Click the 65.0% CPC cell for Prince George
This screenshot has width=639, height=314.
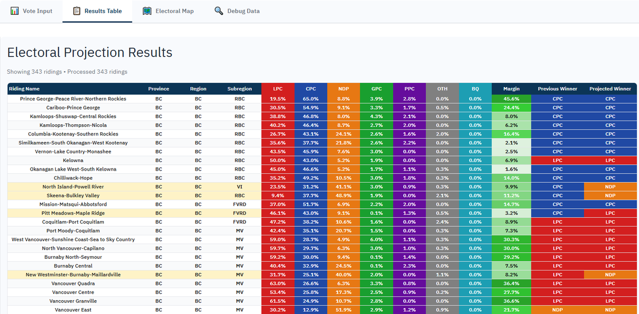310,99
